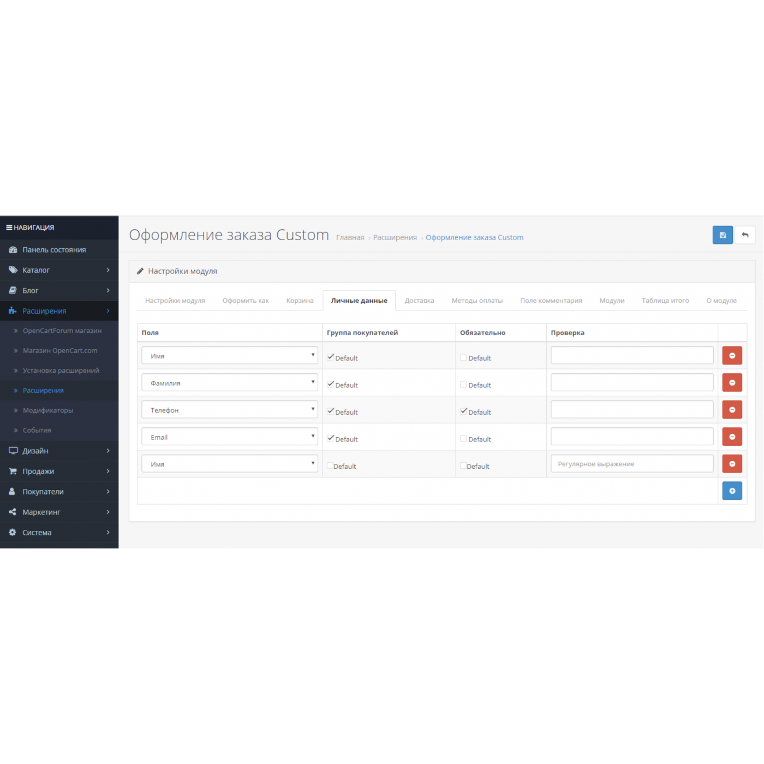Switch to the Доставка tab
The height and width of the screenshot is (764, 764).
tap(419, 301)
